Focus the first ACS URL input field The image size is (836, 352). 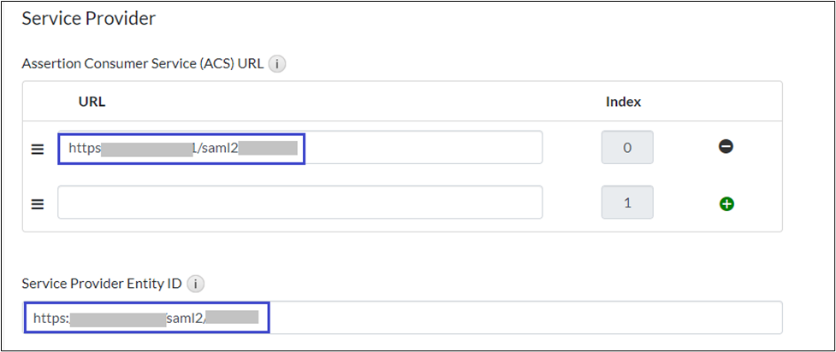point(419,148)
